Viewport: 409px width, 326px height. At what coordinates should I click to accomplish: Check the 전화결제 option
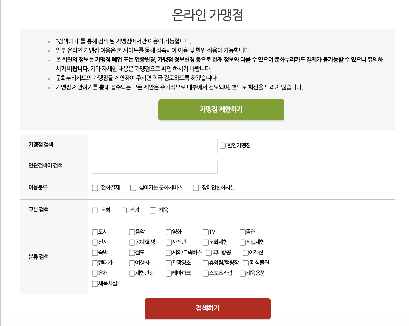click(x=95, y=188)
